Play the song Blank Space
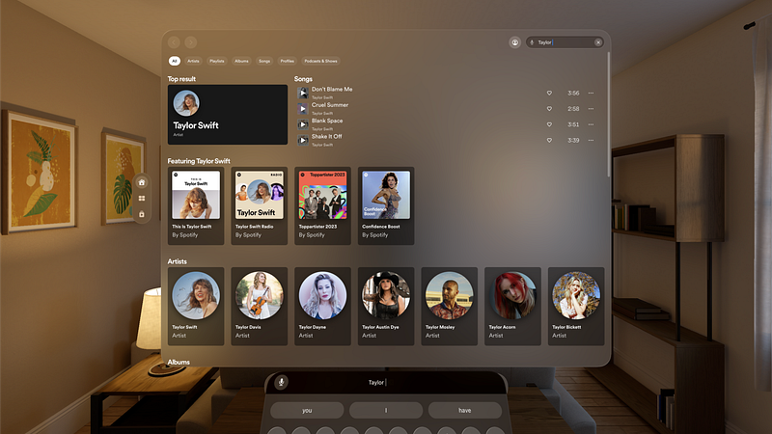The width and height of the screenshot is (772, 434). point(303,124)
